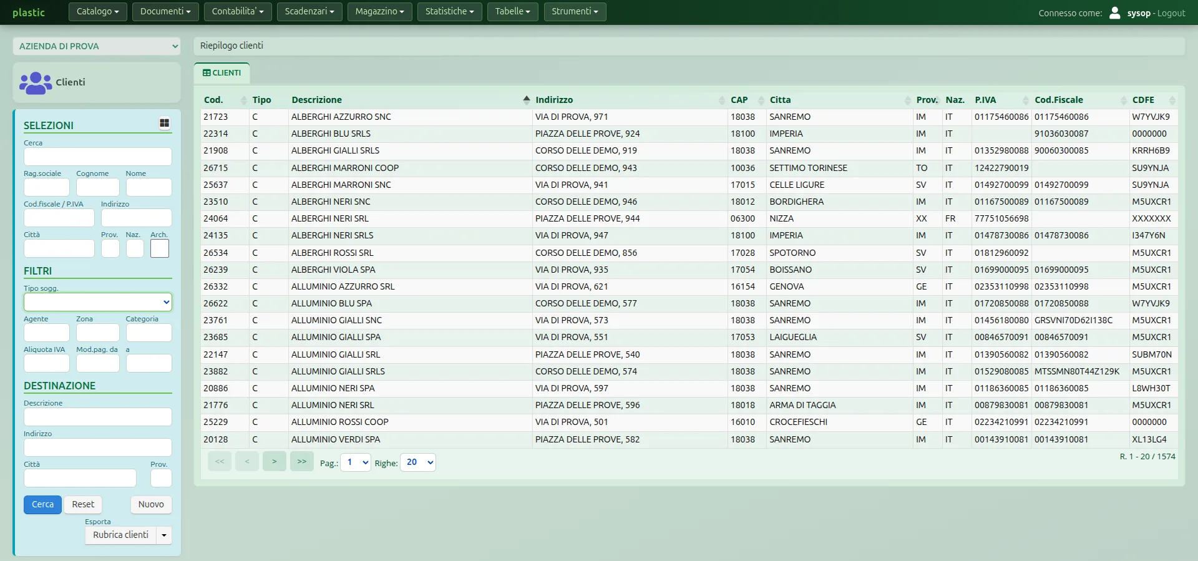Open the Scadenzari menu
1198x561 pixels.
click(309, 12)
